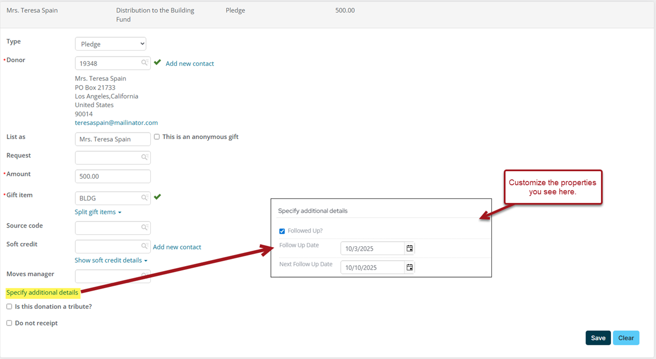Open the Next Follow Up Date calendar
This screenshot has width=656, height=359.
click(x=409, y=267)
